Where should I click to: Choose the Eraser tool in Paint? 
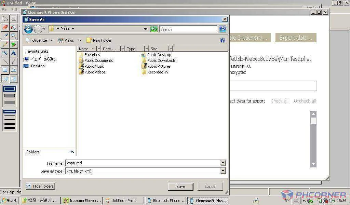[5, 27]
